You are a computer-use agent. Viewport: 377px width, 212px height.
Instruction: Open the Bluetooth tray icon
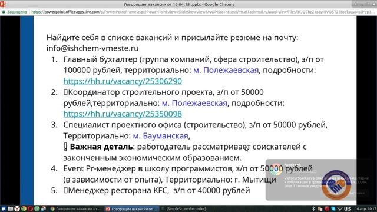click(313, 208)
